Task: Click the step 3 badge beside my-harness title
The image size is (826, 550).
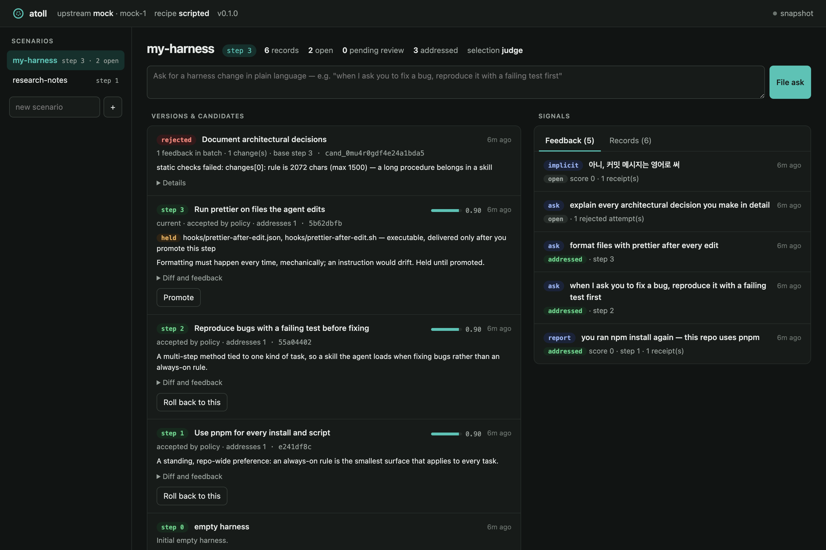Action: pyautogui.click(x=239, y=50)
